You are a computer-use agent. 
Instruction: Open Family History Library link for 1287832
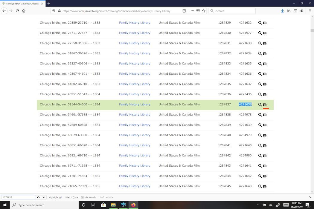point(135,53)
